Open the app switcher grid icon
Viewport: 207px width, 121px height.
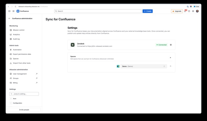pyautogui.click(x=13, y=11)
